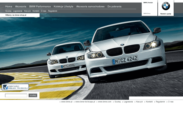
Task: View Koszyk from the top submenu
Action: point(27,11)
